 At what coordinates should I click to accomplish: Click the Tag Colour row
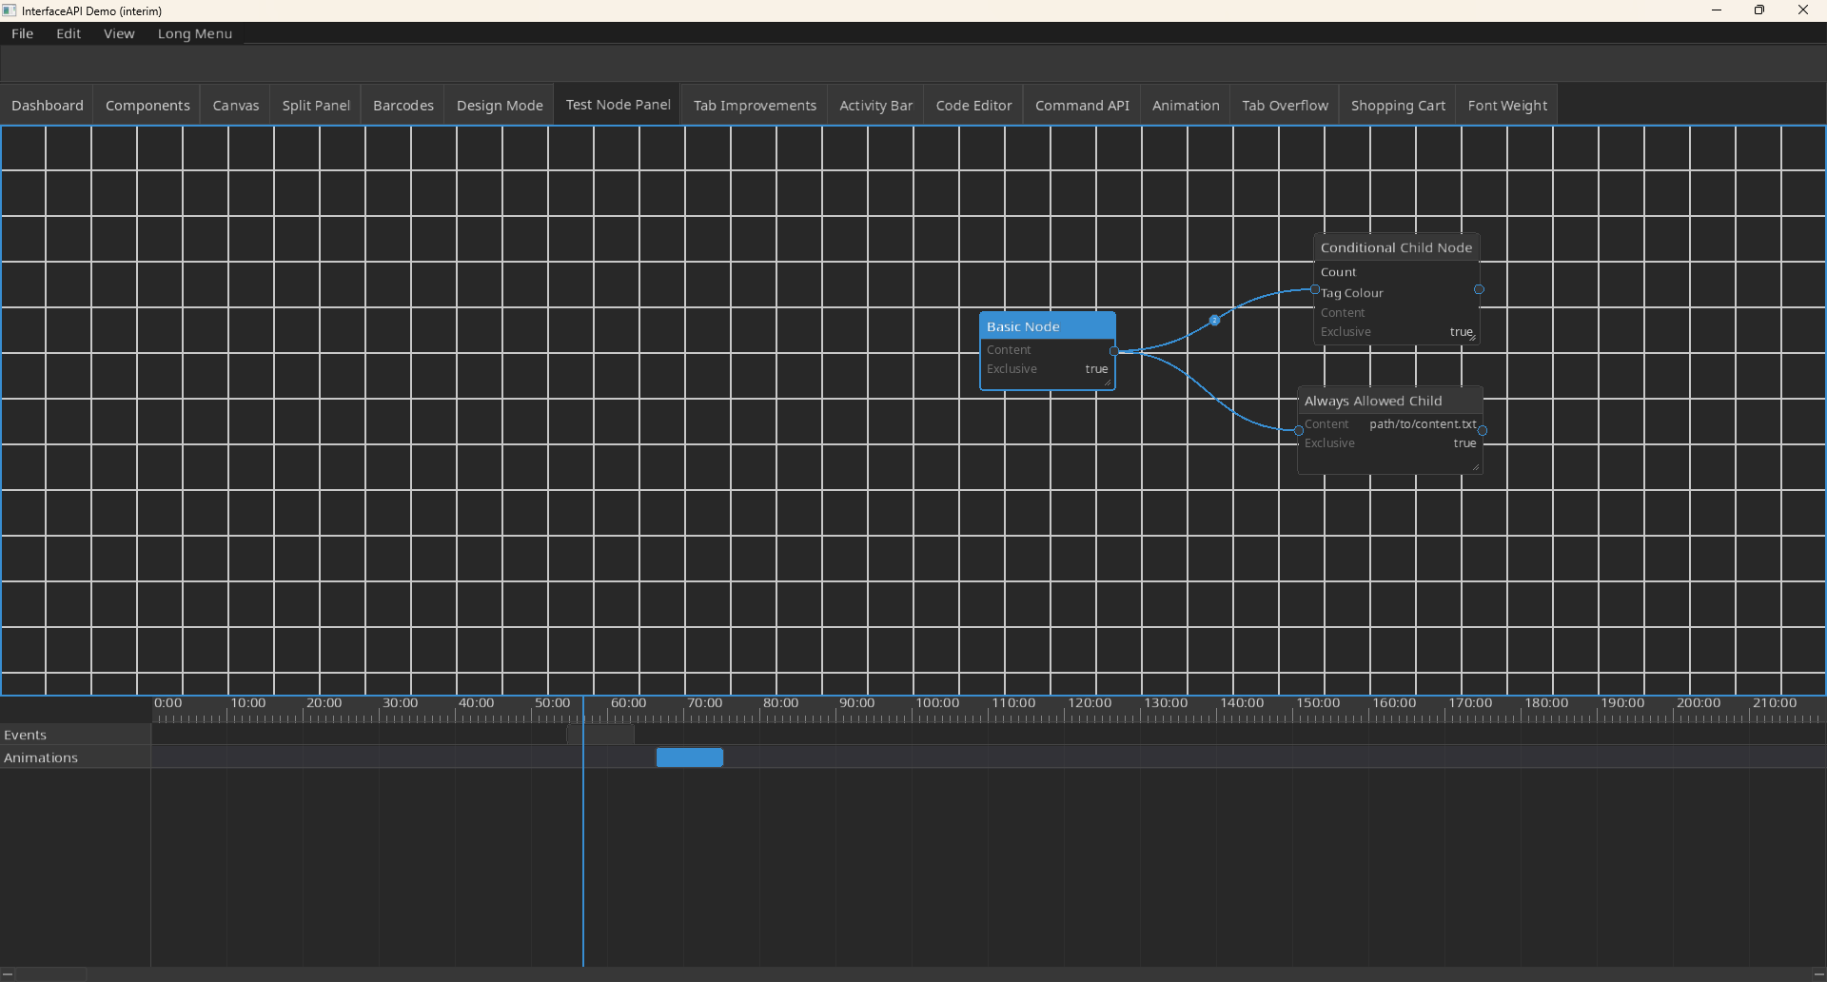(1397, 293)
